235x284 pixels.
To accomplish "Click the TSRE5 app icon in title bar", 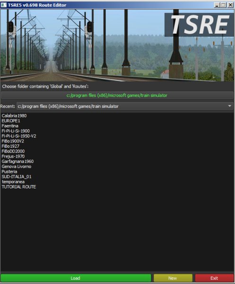I will pos(4,5).
